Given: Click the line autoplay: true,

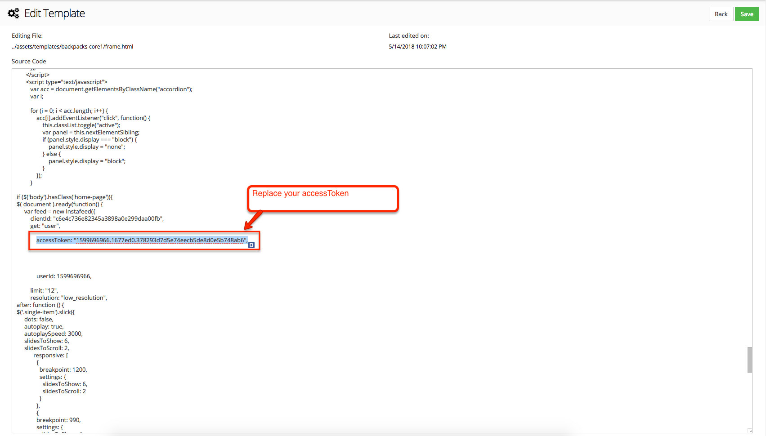Looking at the screenshot, I should click(44, 327).
